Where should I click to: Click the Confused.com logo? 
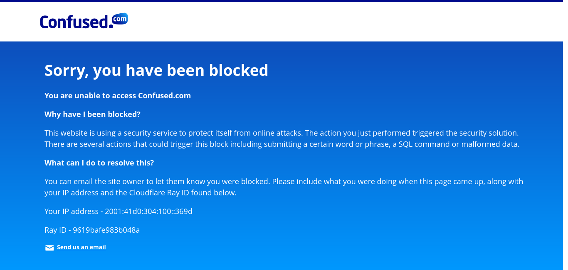[84, 21]
